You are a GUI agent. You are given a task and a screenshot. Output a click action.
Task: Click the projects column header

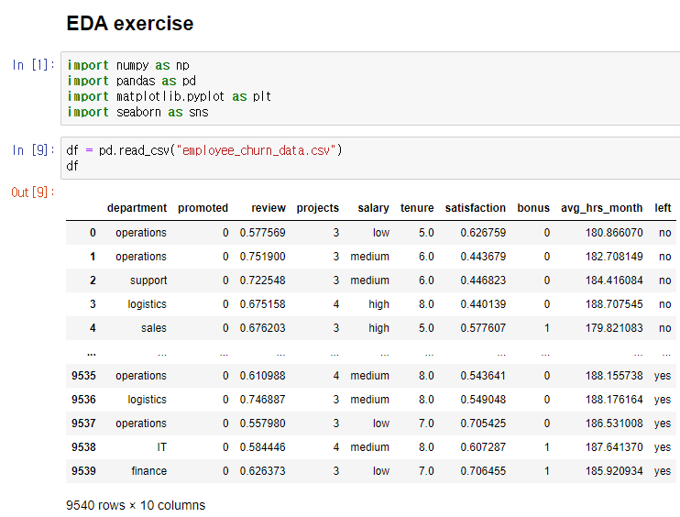317,208
